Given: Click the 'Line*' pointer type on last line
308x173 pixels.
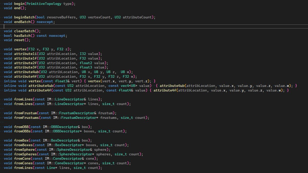Looking at the screenshot, I should tap(52, 168).
